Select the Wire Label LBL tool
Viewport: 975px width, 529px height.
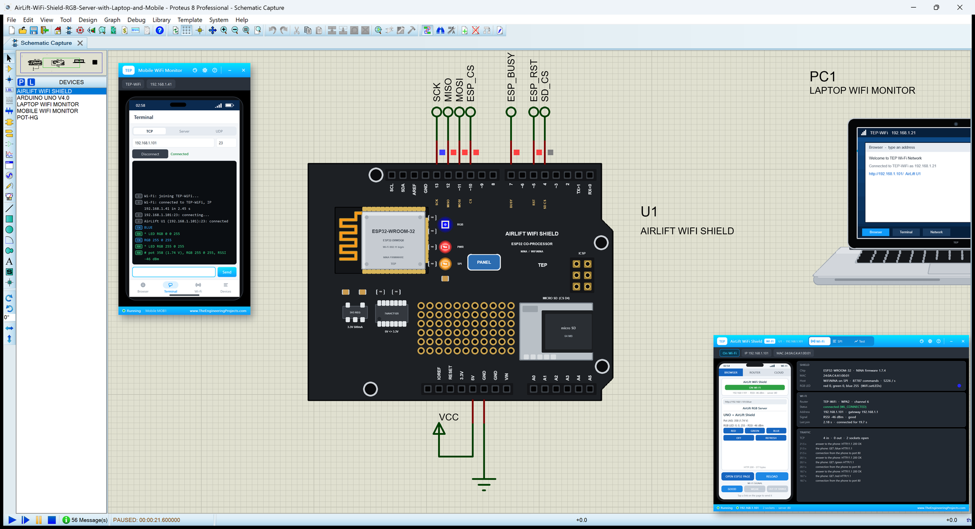click(x=9, y=90)
